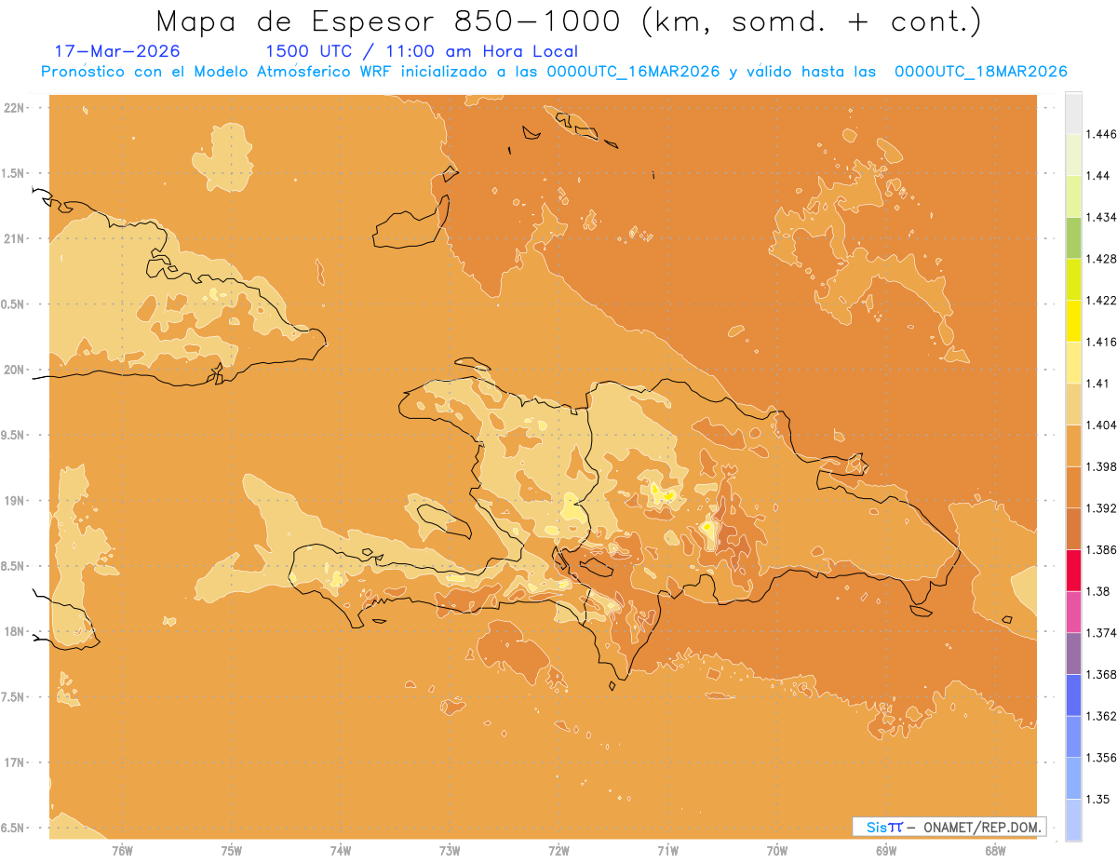This screenshot has width=1117, height=863.
Task: Select legend value "1.386"
Action: coord(1101,549)
